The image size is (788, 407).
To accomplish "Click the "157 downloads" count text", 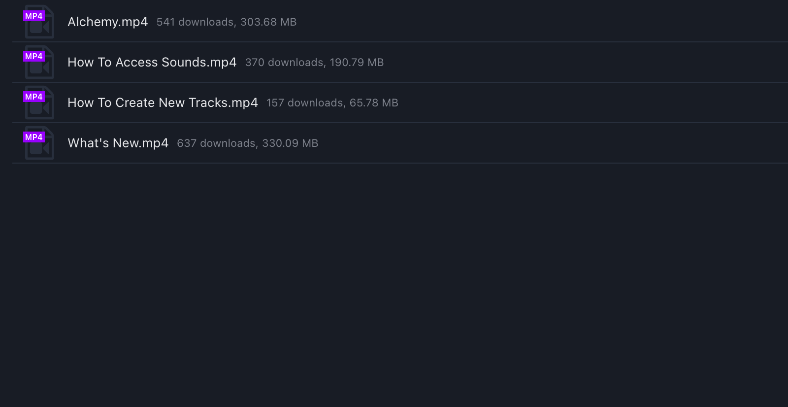I will click(305, 103).
